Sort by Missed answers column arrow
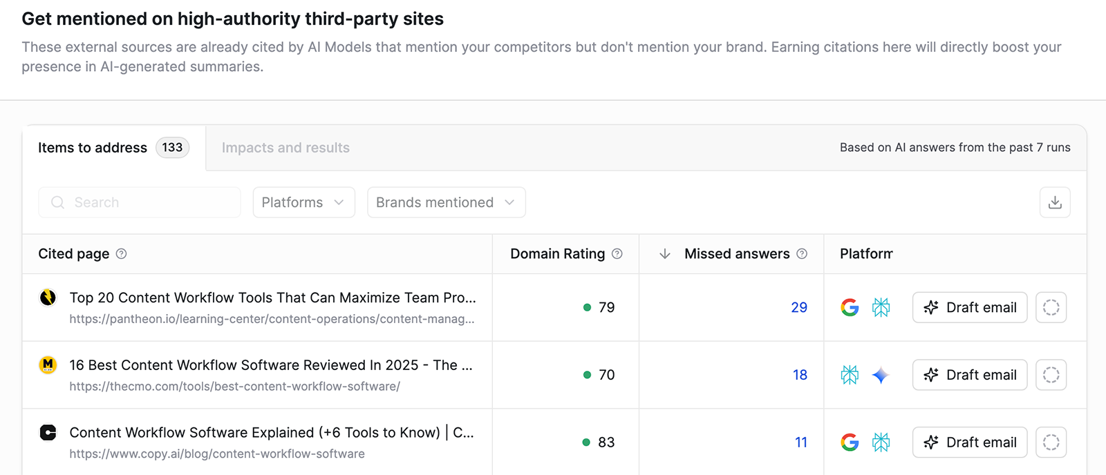This screenshot has height=475, width=1106. [x=665, y=254]
